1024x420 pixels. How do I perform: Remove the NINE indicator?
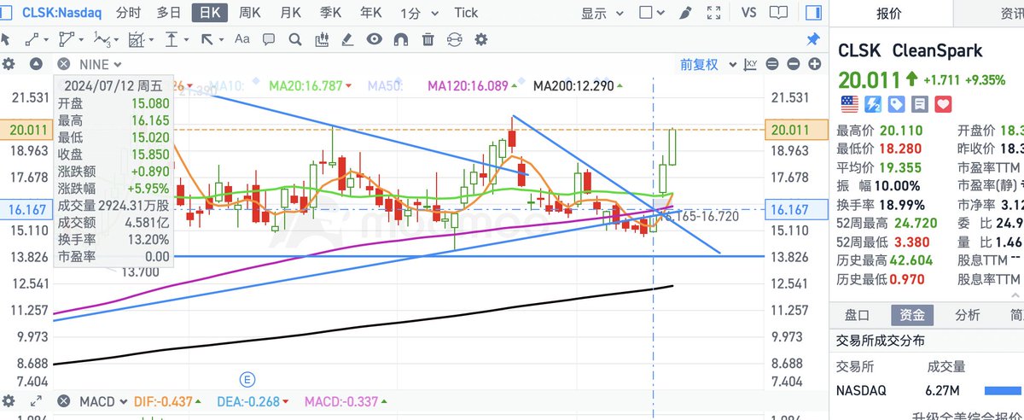pos(64,64)
